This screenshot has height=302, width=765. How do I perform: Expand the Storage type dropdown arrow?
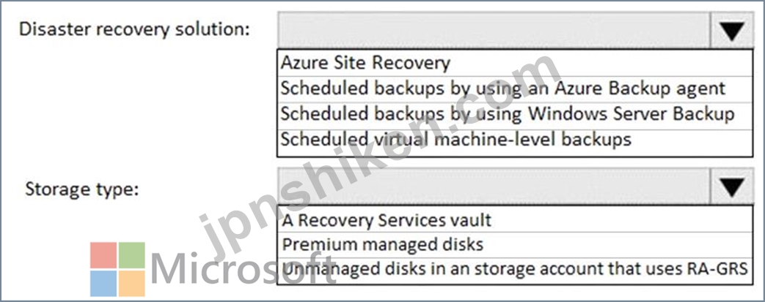pos(732,186)
